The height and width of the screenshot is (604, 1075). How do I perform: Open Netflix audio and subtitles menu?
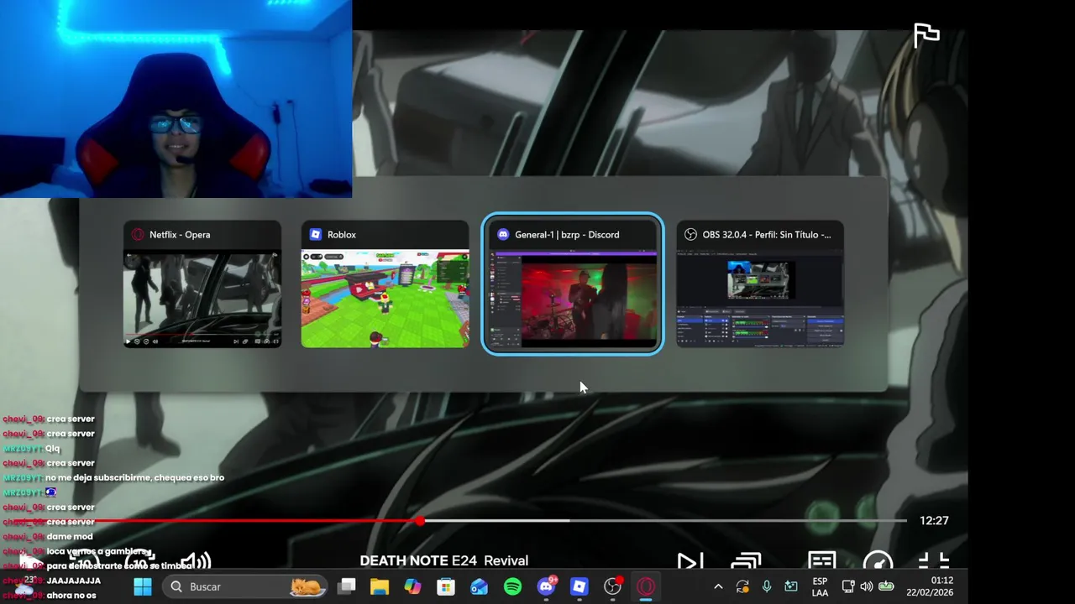821,561
